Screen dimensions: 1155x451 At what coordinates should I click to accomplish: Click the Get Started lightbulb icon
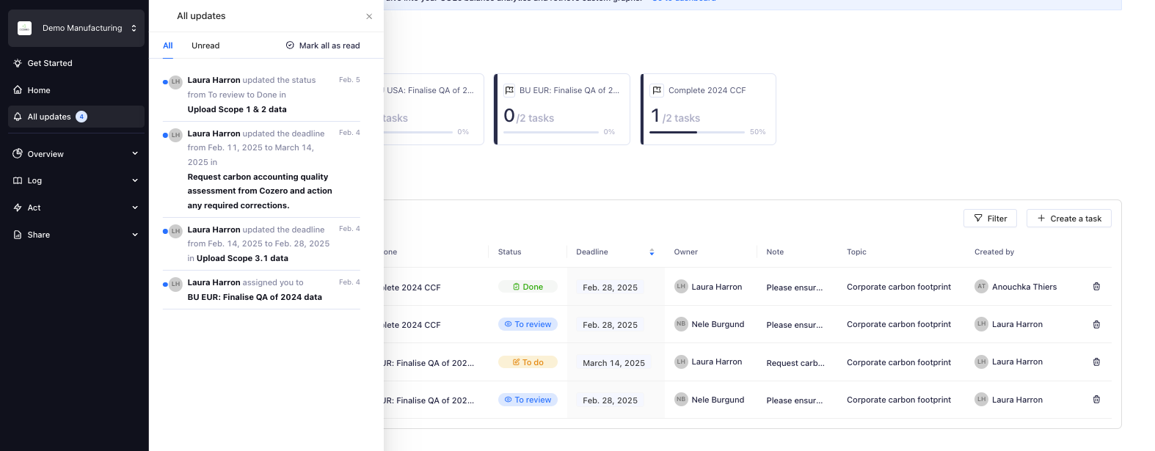tap(18, 63)
